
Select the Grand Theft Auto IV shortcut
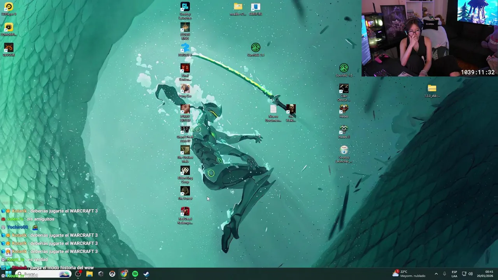coord(185,134)
